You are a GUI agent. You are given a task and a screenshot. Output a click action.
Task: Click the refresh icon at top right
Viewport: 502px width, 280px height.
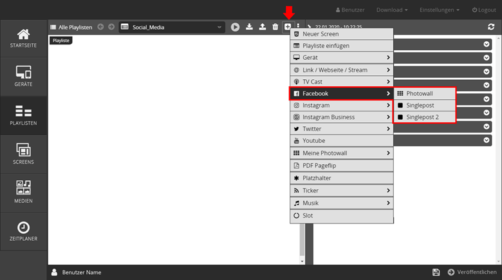[491, 27]
